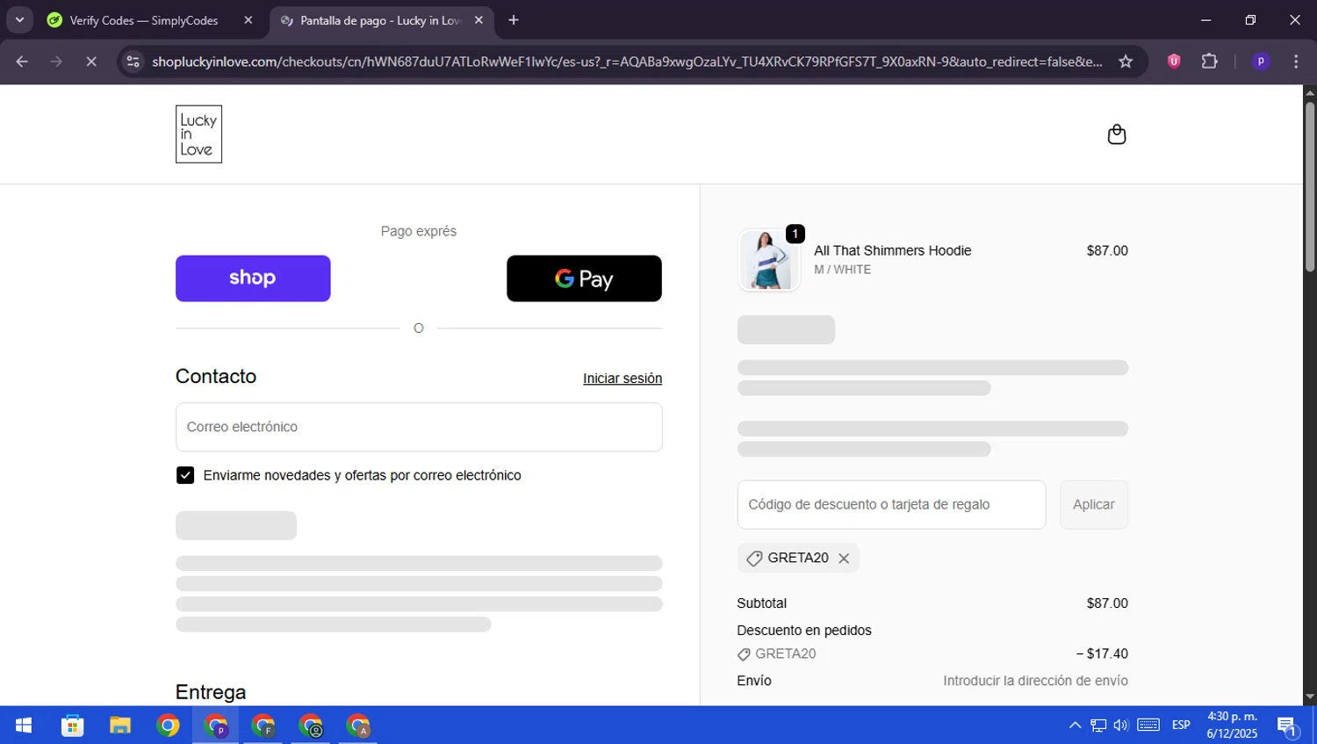
Task: Remove the GRETA20 discount code chip
Action: click(x=844, y=559)
